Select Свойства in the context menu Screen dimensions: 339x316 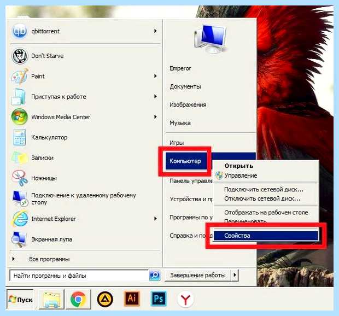tap(266, 236)
